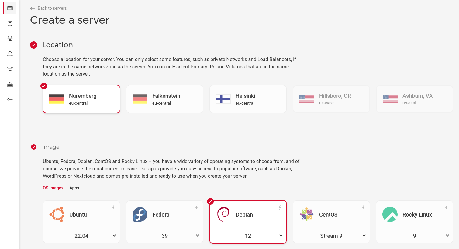This screenshot has width=459, height=249.
Task: Open Security using the key icon
Action: tap(9, 99)
